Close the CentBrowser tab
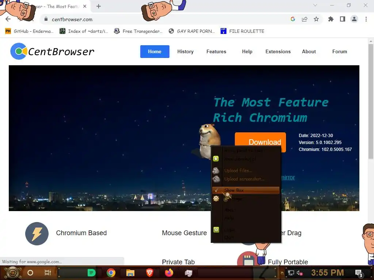Image resolution: width=374 pixels, height=280 pixels. (85, 7)
